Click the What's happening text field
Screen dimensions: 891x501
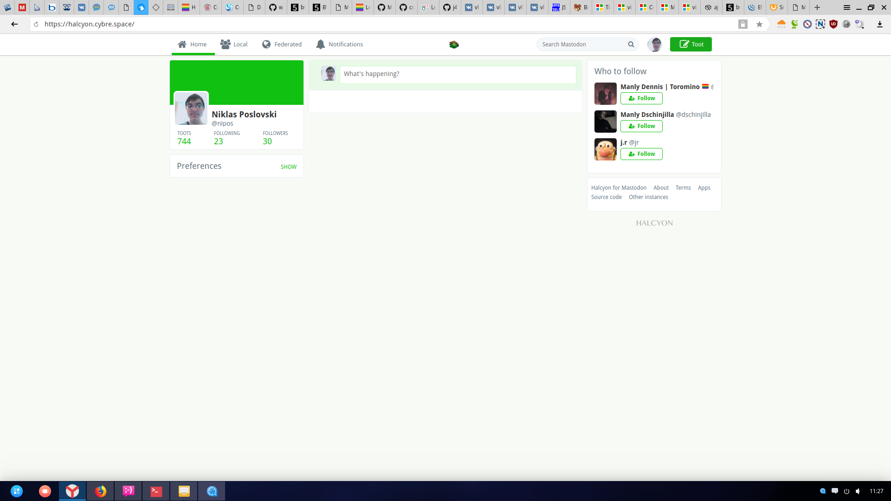click(458, 74)
